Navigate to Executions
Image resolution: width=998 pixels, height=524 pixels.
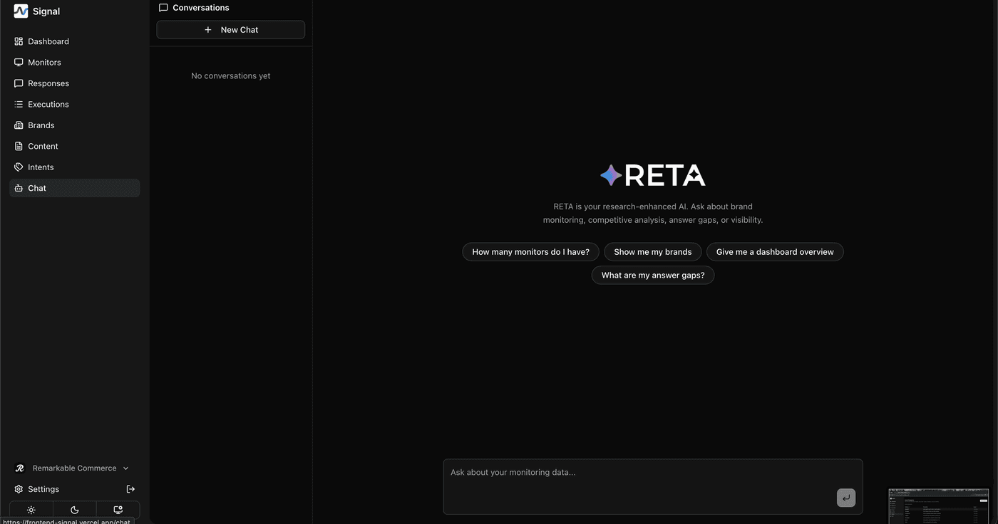(x=74, y=104)
